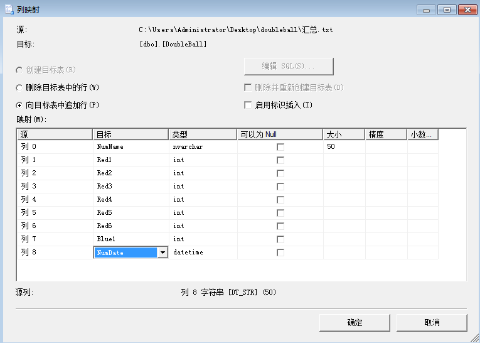This screenshot has width=480, height=343.
Task: Enable 启用标识插入 checkbox
Action: click(x=248, y=105)
